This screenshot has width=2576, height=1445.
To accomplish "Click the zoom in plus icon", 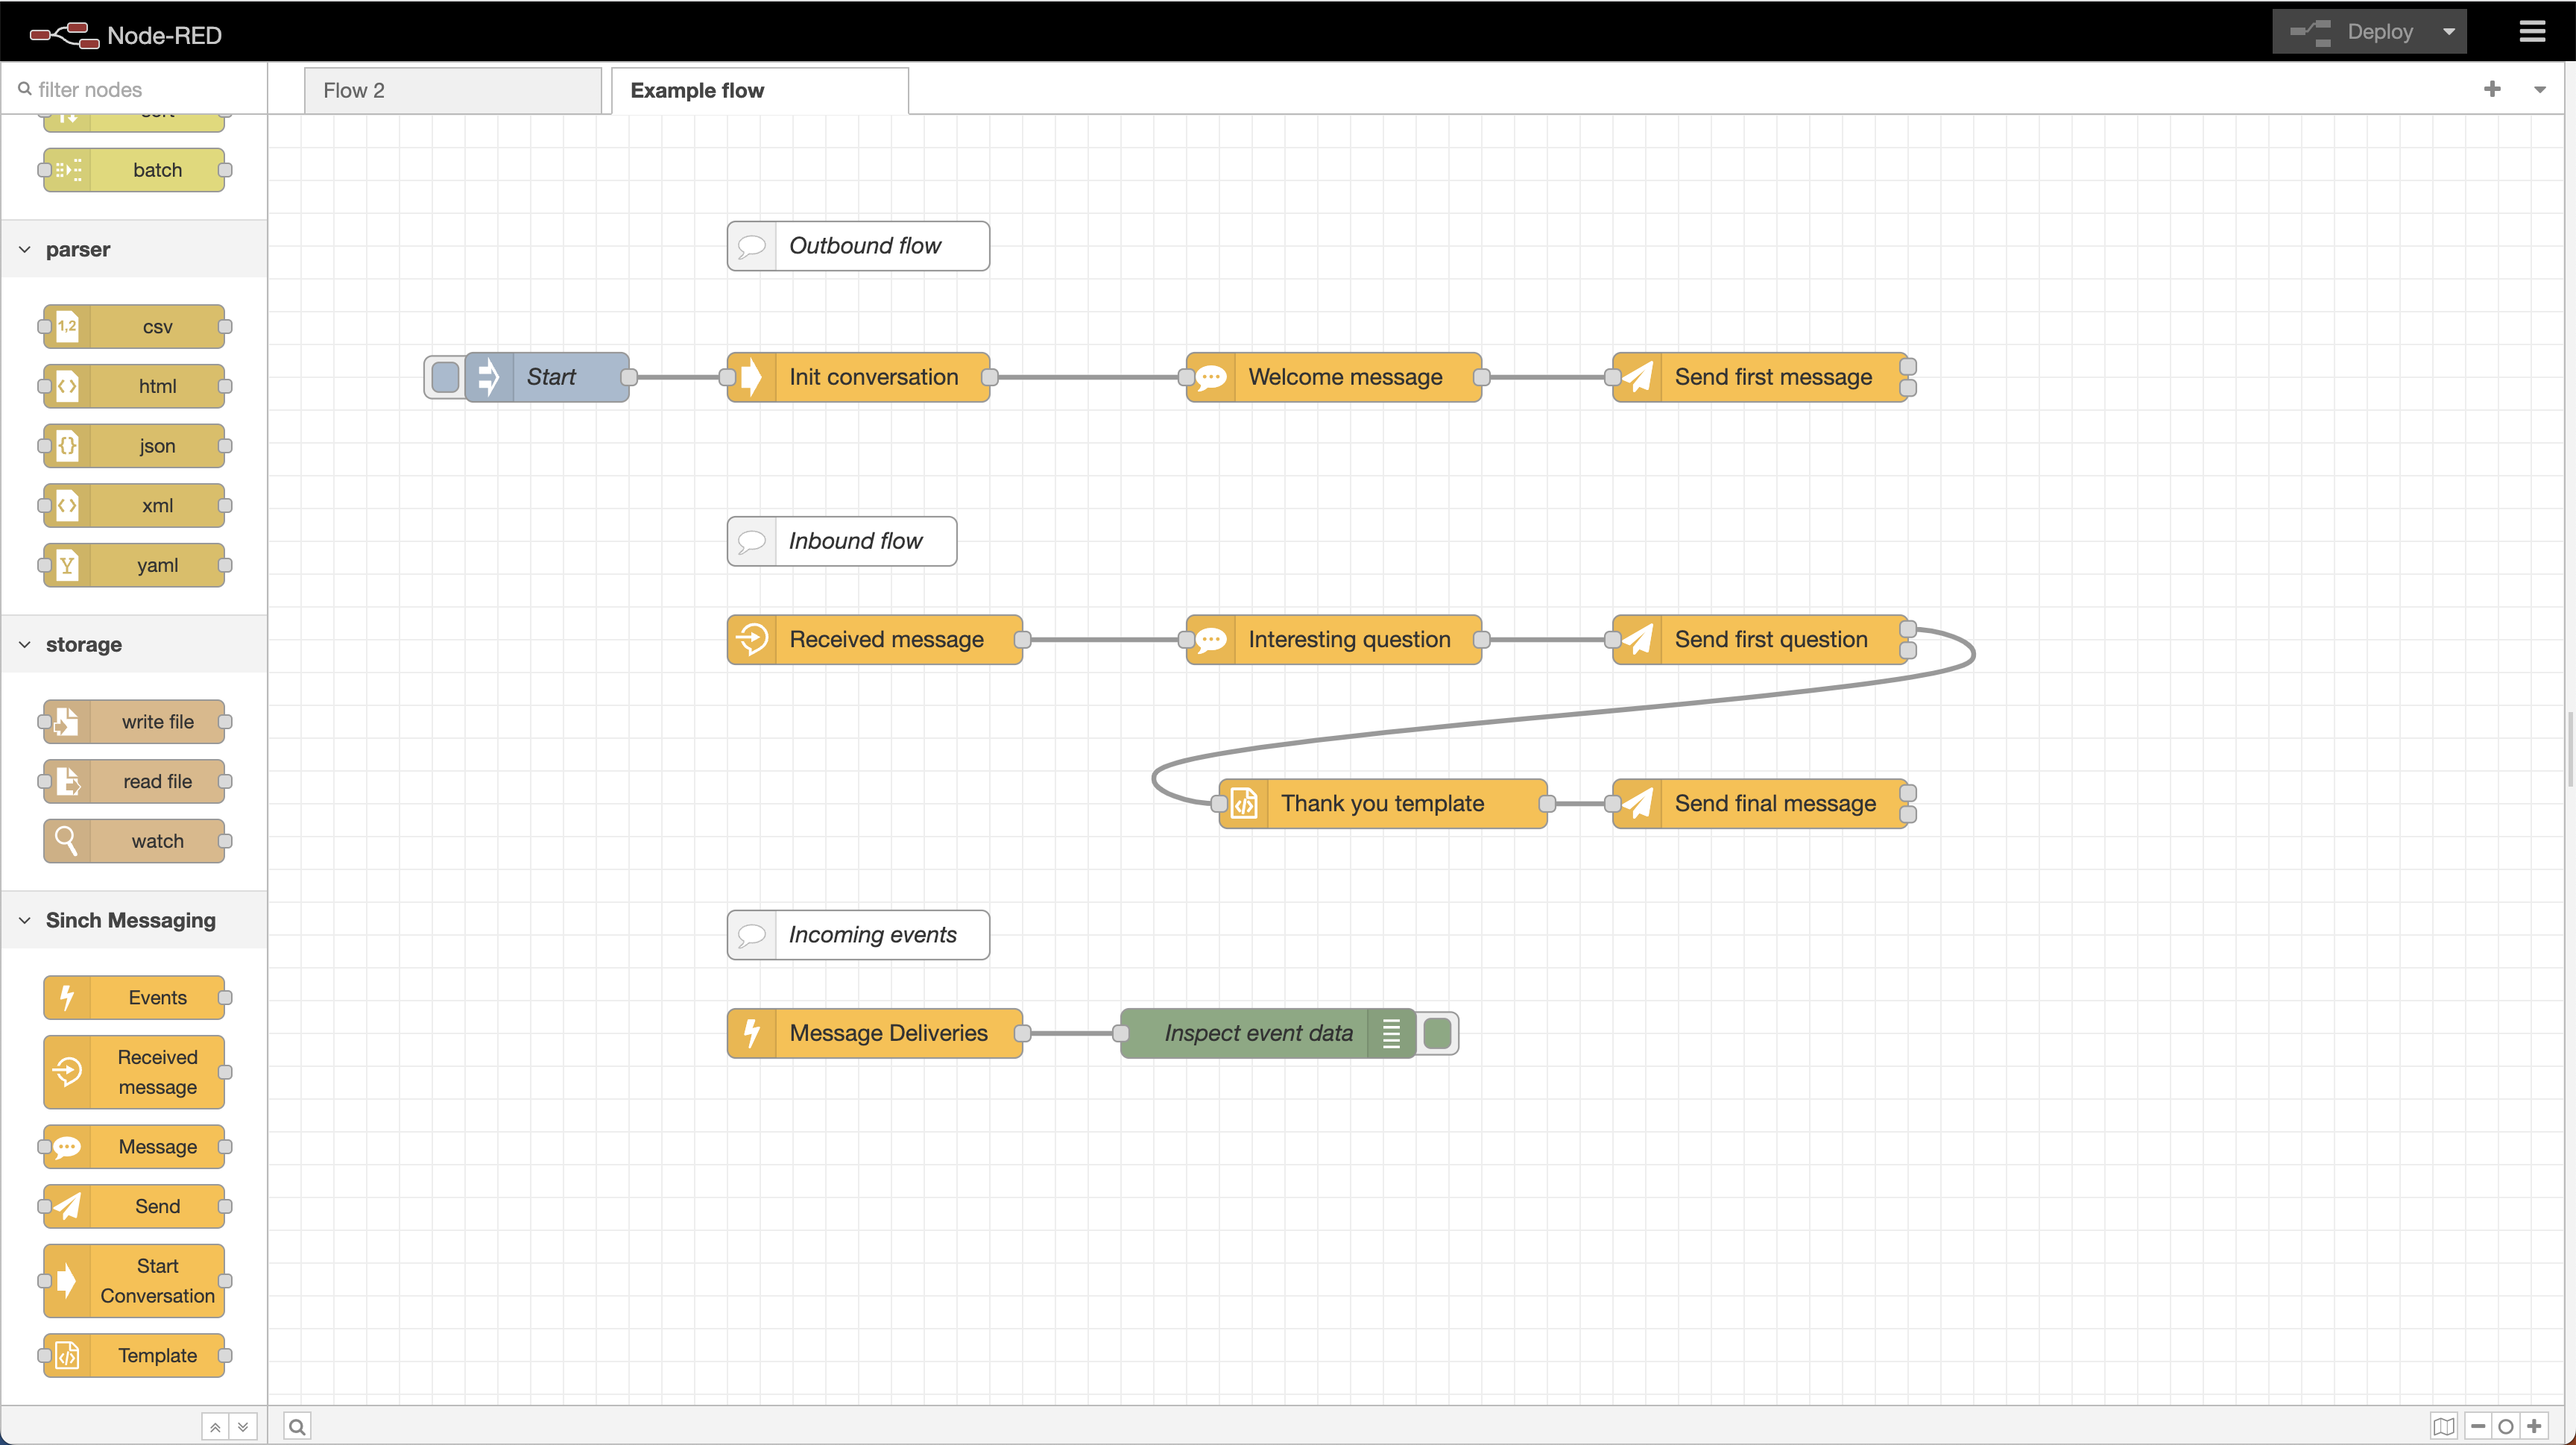I will coord(2534,1426).
